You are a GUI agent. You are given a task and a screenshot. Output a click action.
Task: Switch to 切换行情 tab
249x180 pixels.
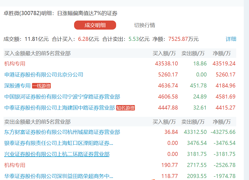(144, 25)
